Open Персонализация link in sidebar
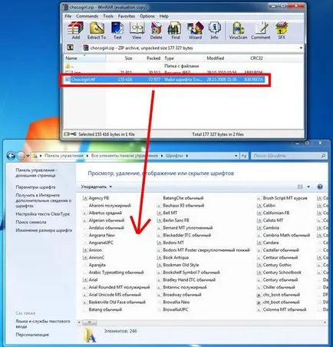333x347 pixels. (x=32, y=335)
